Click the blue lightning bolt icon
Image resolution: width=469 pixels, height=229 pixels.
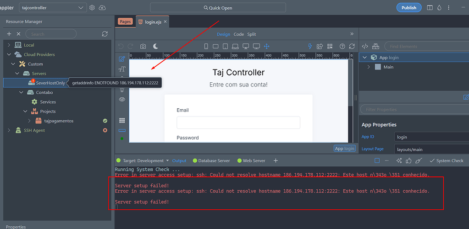(x=310, y=46)
